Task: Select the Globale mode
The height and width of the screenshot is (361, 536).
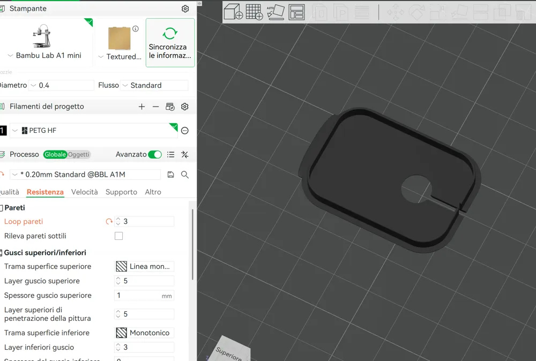Action: 55,154
